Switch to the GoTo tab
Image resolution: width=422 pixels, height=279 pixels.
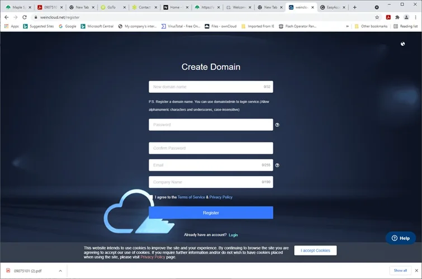pos(113,7)
